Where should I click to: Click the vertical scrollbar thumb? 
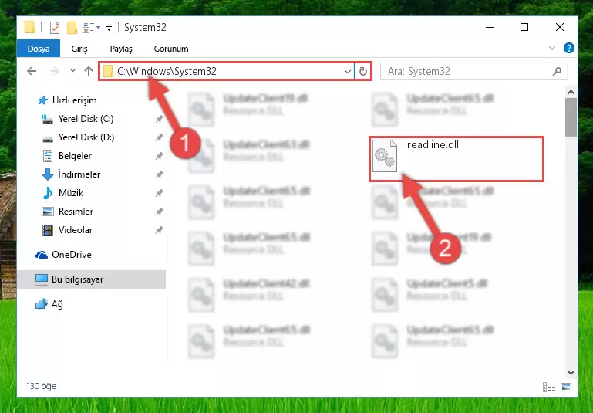pyautogui.click(x=571, y=117)
